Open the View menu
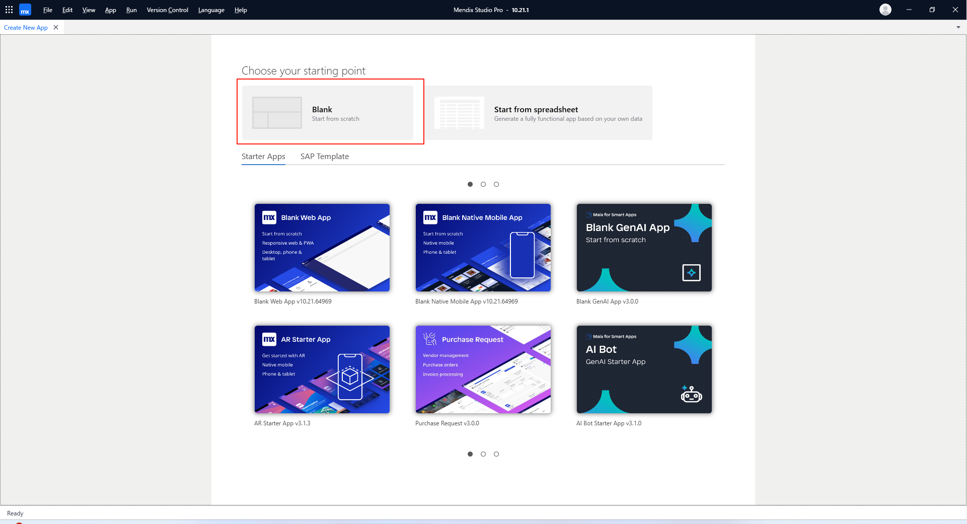Image resolution: width=967 pixels, height=524 pixels. [89, 10]
